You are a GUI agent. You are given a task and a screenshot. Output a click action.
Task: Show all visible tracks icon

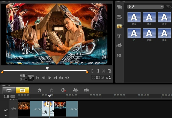pos(6,96)
